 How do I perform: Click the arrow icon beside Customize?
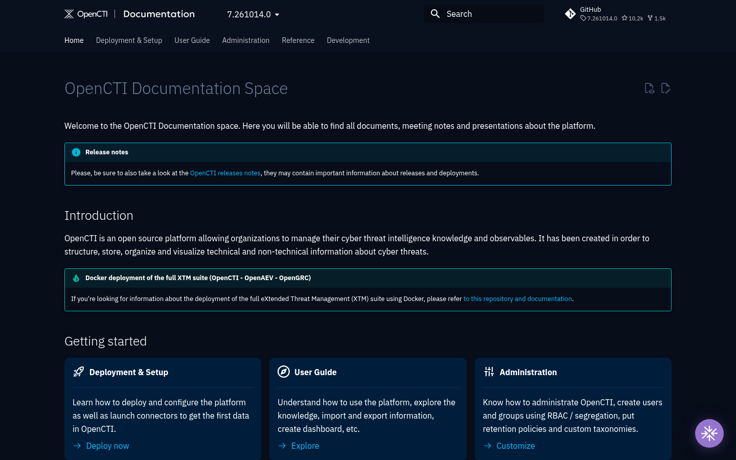coord(488,446)
